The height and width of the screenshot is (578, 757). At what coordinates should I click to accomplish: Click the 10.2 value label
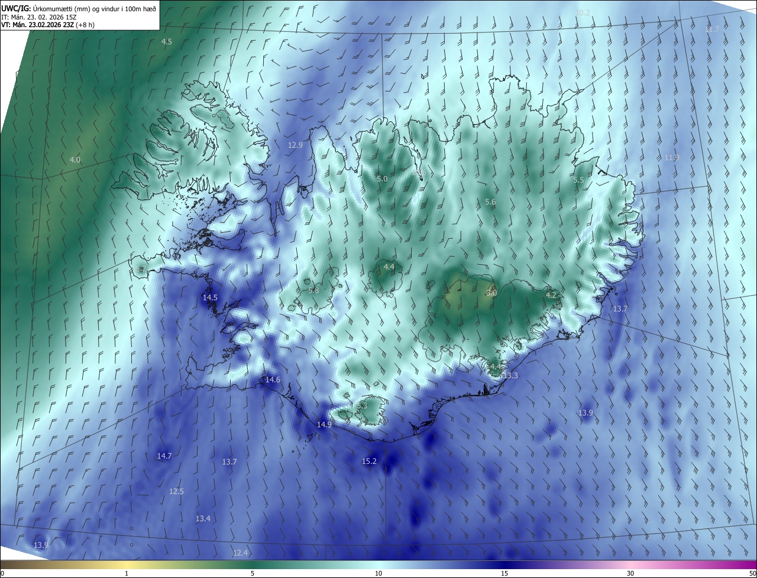[583, 12]
